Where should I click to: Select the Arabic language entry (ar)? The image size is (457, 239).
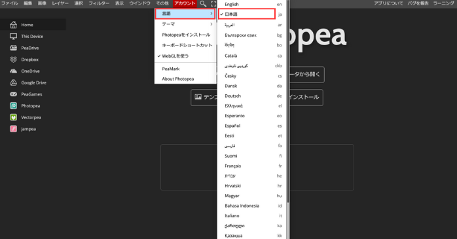[252, 25]
